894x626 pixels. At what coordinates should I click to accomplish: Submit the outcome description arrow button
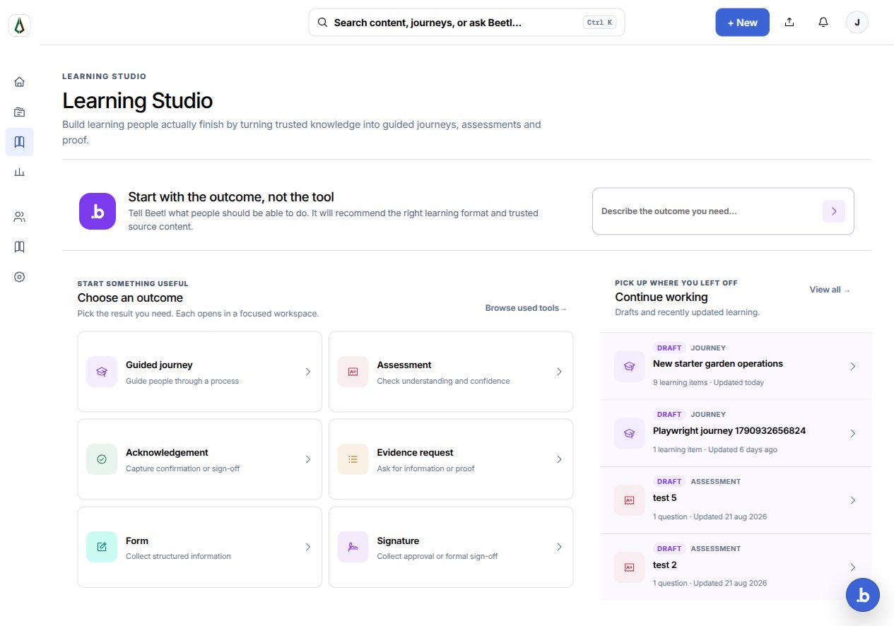click(834, 211)
